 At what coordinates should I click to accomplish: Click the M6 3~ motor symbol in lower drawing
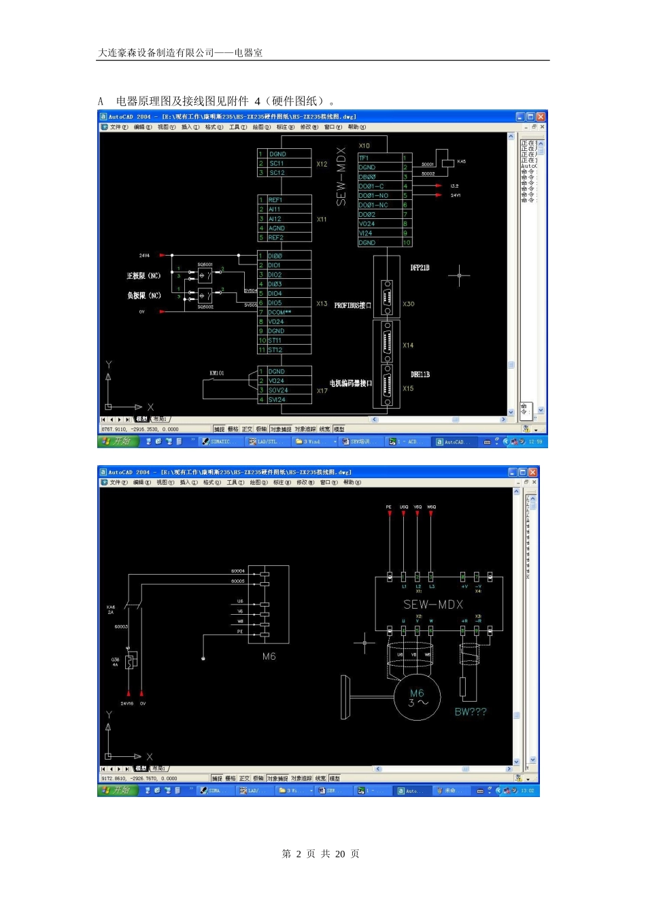(x=418, y=697)
